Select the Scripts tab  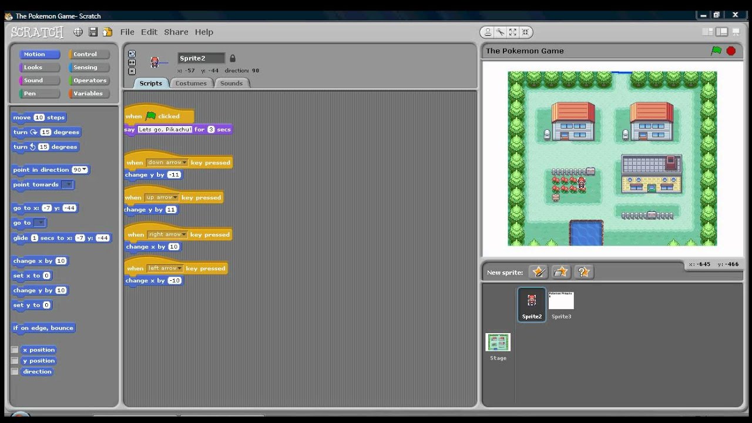coord(150,83)
